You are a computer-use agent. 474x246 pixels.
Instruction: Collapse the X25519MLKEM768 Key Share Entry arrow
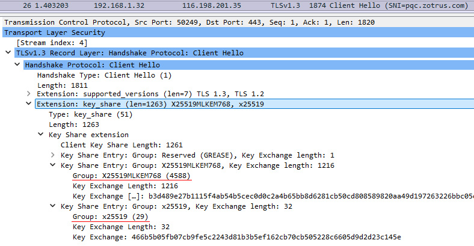point(53,165)
